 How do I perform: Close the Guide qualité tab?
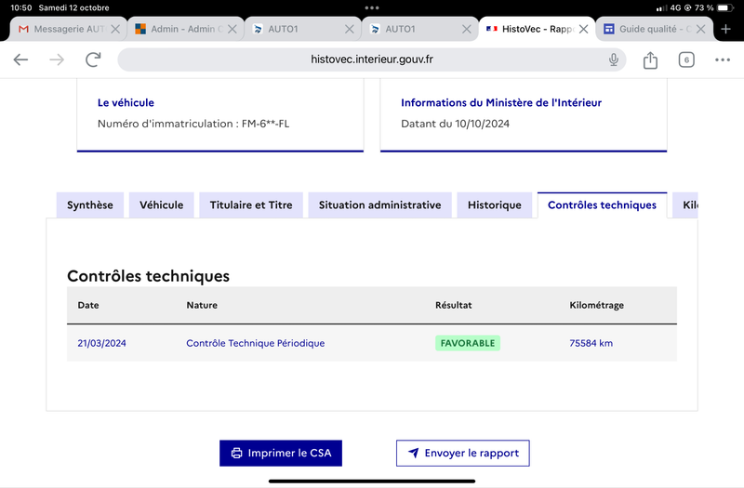click(x=700, y=29)
